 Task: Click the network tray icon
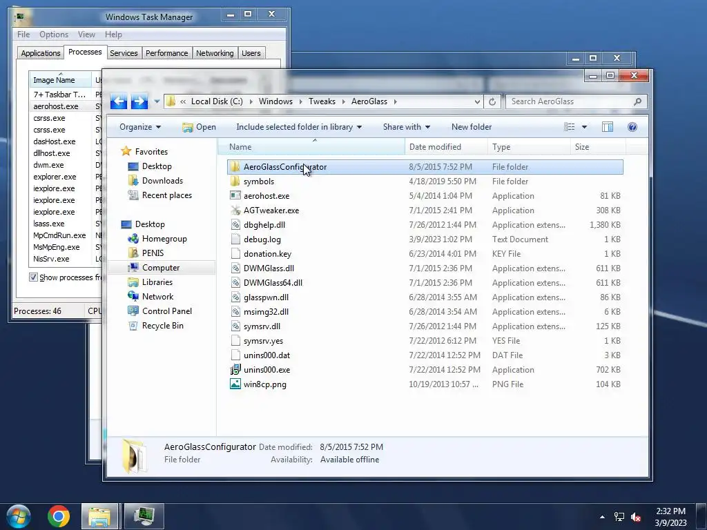click(619, 517)
